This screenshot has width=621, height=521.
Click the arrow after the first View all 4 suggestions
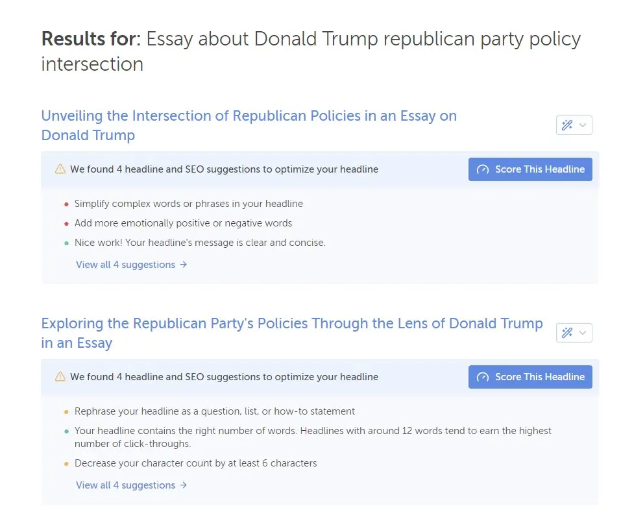[x=184, y=265]
